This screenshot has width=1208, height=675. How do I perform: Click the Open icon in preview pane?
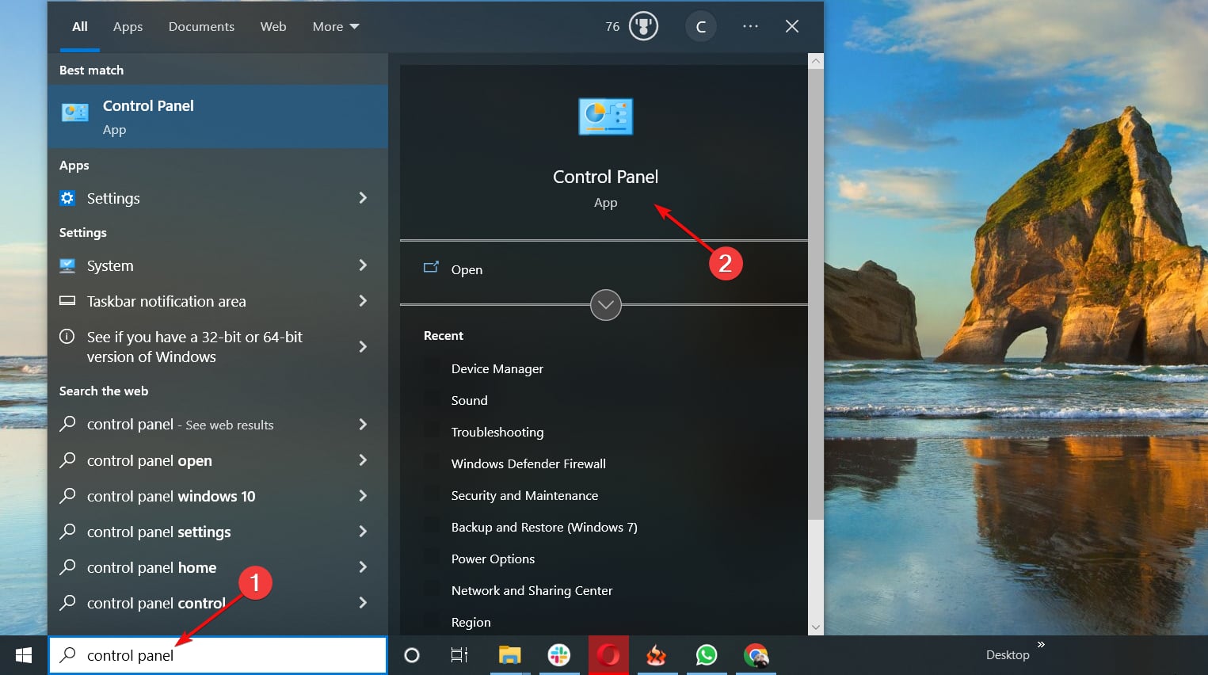pos(431,268)
